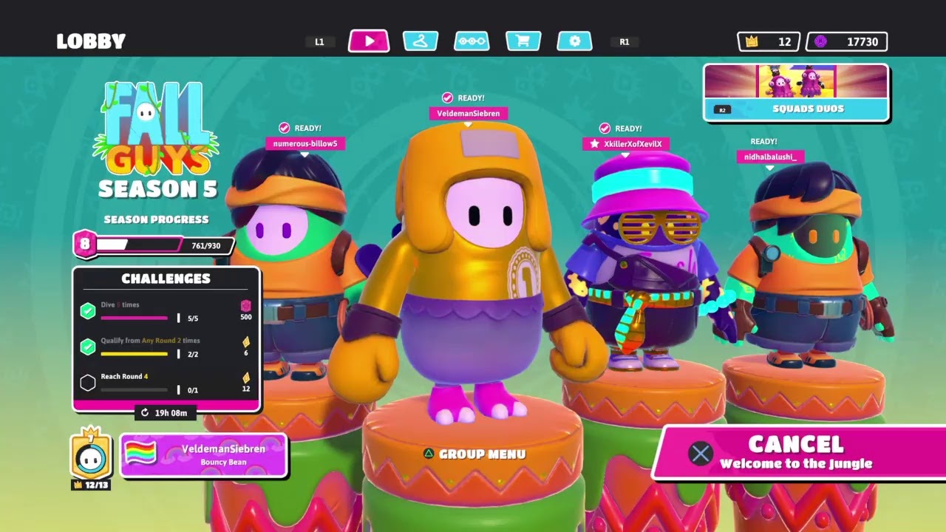Click the ready checkmark above XkillerXofXevilX
The height and width of the screenshot is (532, 946).
point(605,129)
